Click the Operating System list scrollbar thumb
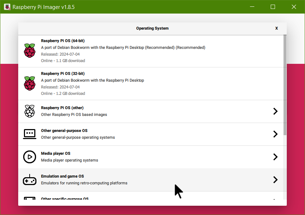Viewport: 305px width, 215px height. 285,85
